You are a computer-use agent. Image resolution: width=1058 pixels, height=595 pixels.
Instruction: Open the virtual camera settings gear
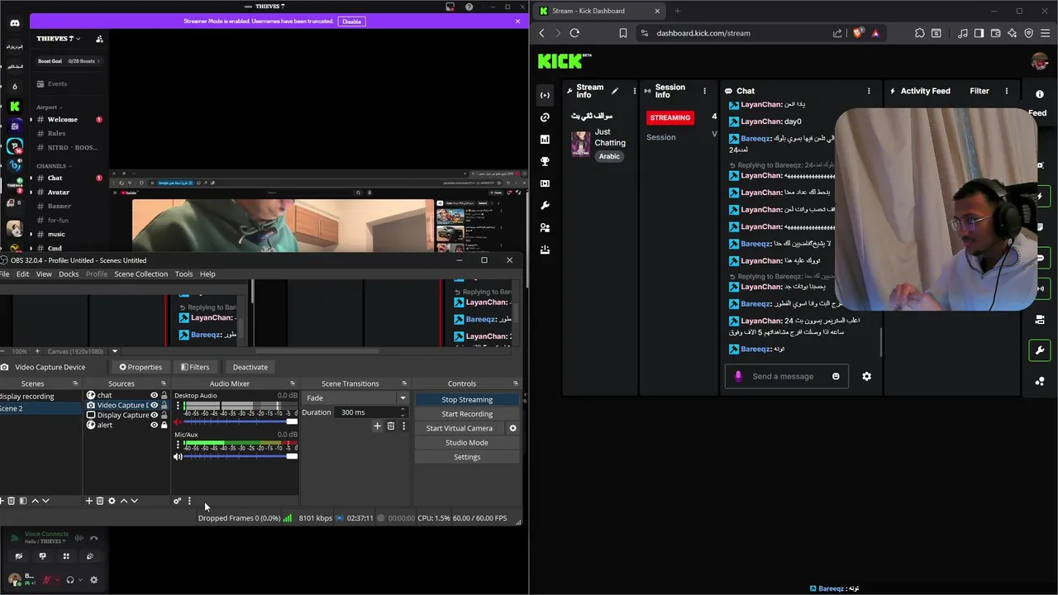coord(512,428)
